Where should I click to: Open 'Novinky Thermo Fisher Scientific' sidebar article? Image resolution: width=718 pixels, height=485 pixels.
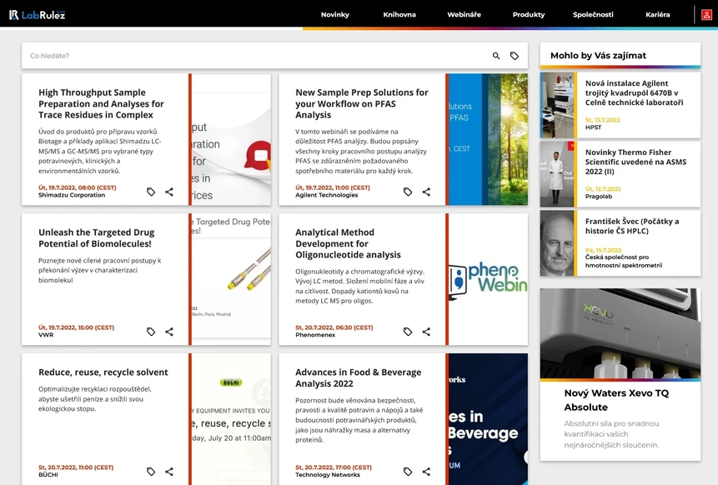635,162
